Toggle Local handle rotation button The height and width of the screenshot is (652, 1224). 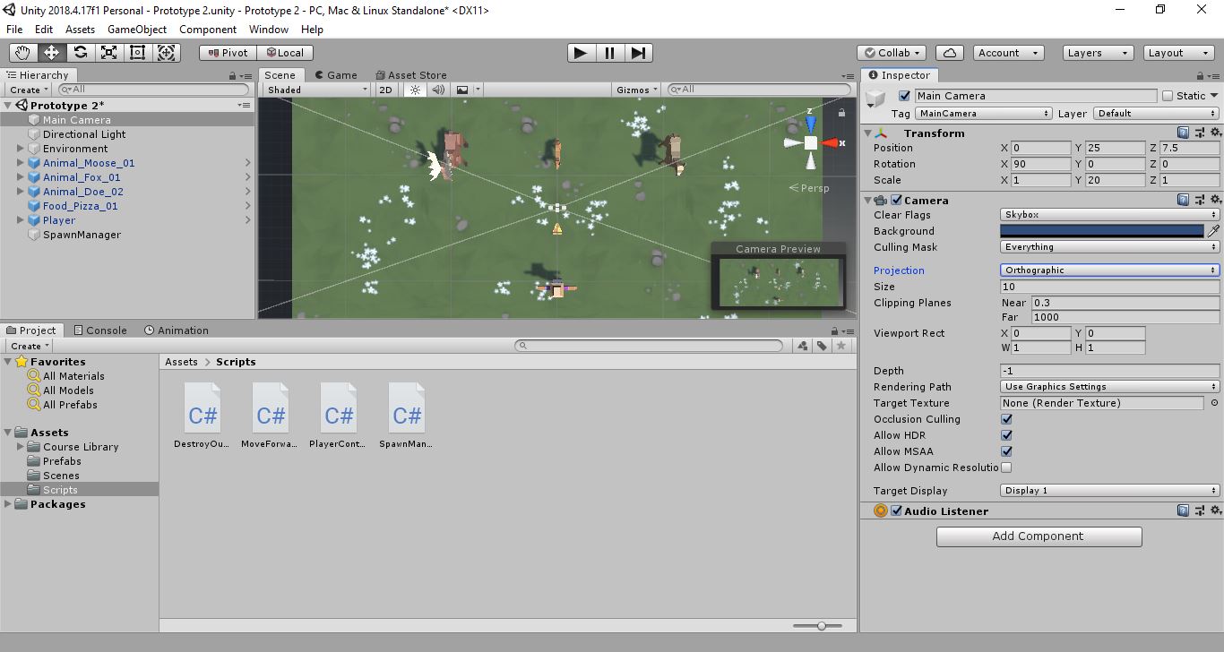[x=285, y=53]
